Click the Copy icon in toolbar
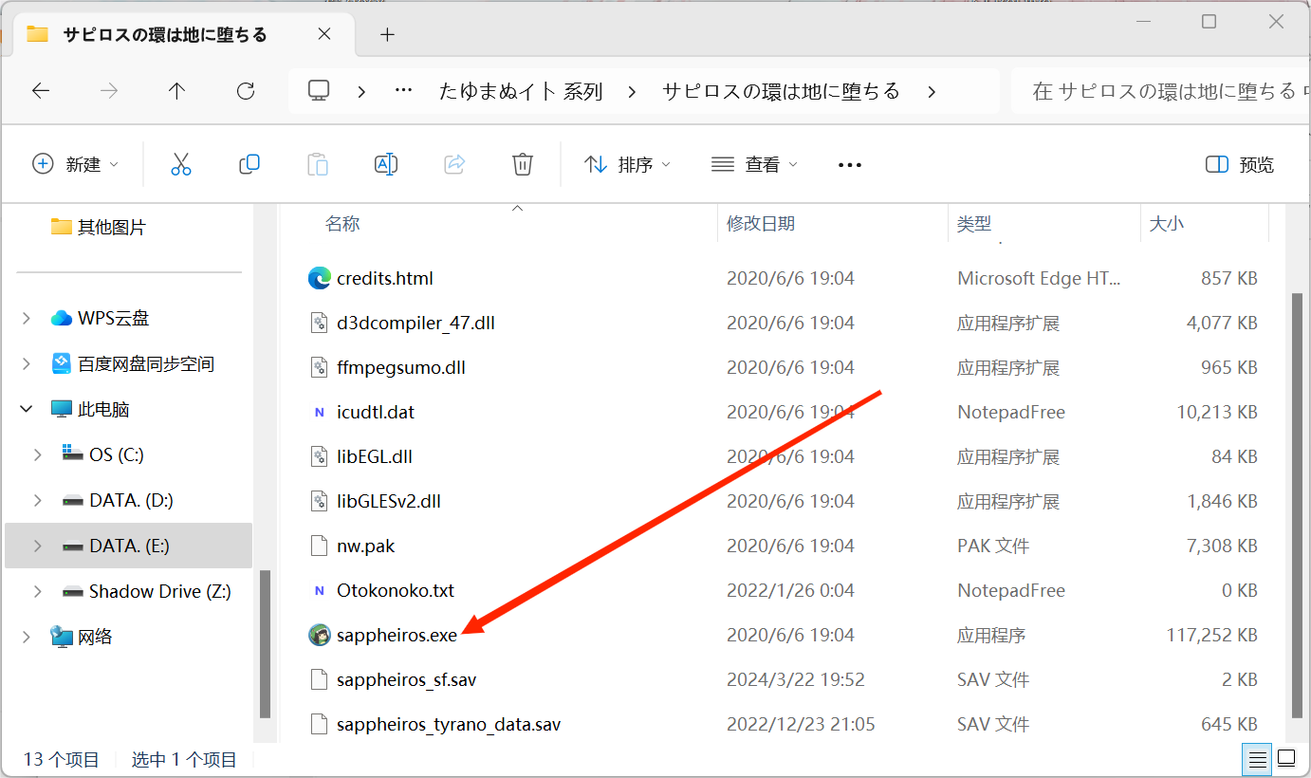Screen dimensions: 1311x778 tap(249, 164)
